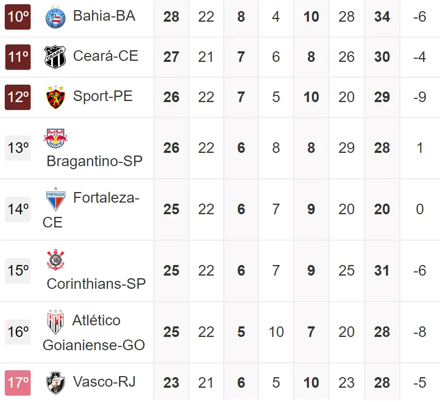
Task: Open the Sport-PE team name
Action: pyautogui.click(x=103, y=96)
